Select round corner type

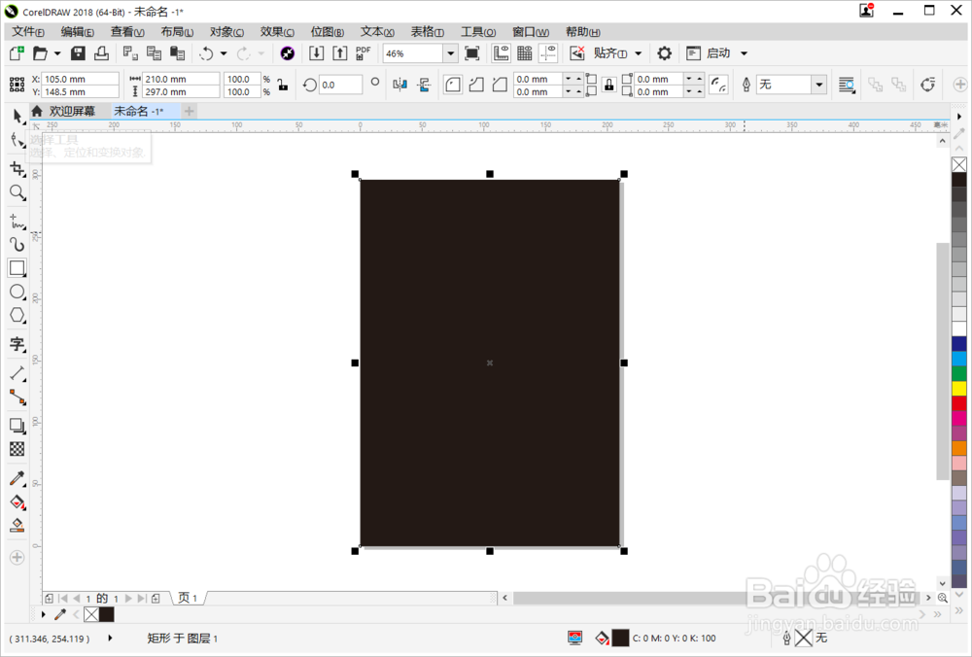453,85
